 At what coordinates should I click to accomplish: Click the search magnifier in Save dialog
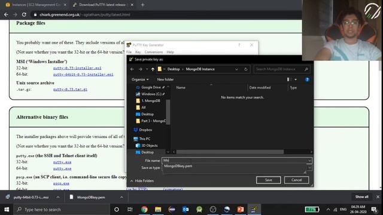(x=306, y=69)
